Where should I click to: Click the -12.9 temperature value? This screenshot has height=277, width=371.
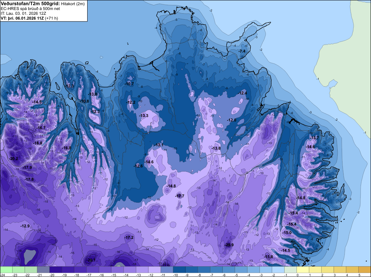[x=25, y=226]
